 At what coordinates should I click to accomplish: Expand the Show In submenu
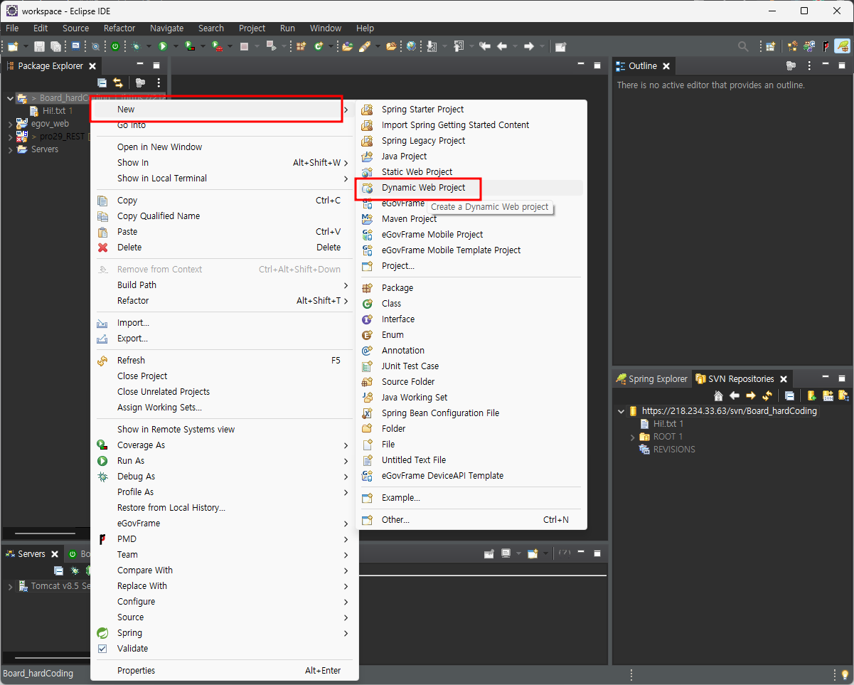pyautogui.click(x=346, y=163)
